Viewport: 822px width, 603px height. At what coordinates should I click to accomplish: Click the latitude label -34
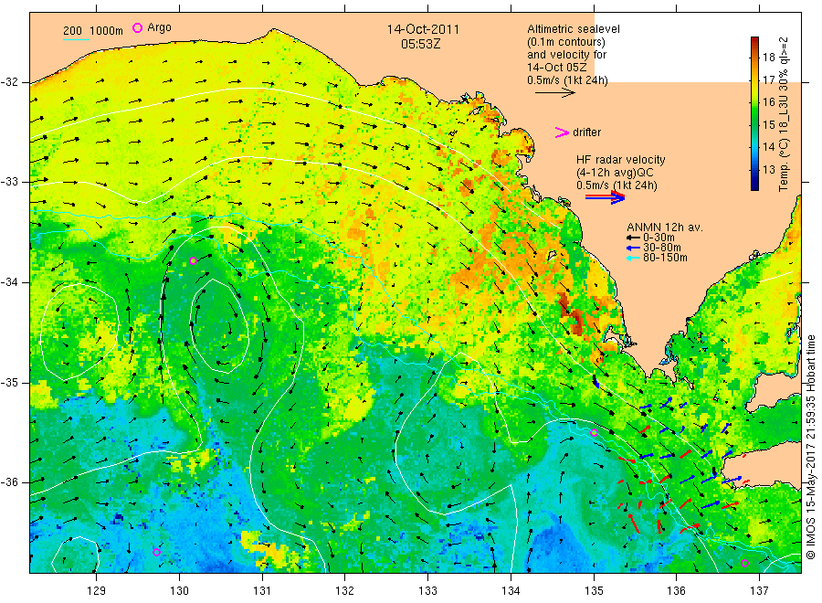point(10,282)
